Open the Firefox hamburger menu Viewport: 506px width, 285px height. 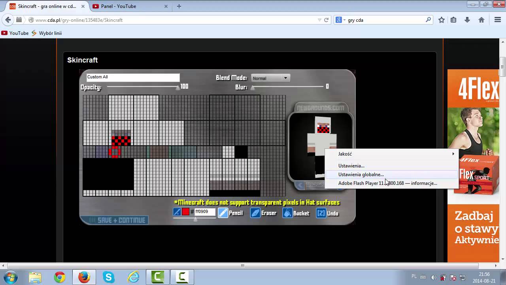point(498,20)
